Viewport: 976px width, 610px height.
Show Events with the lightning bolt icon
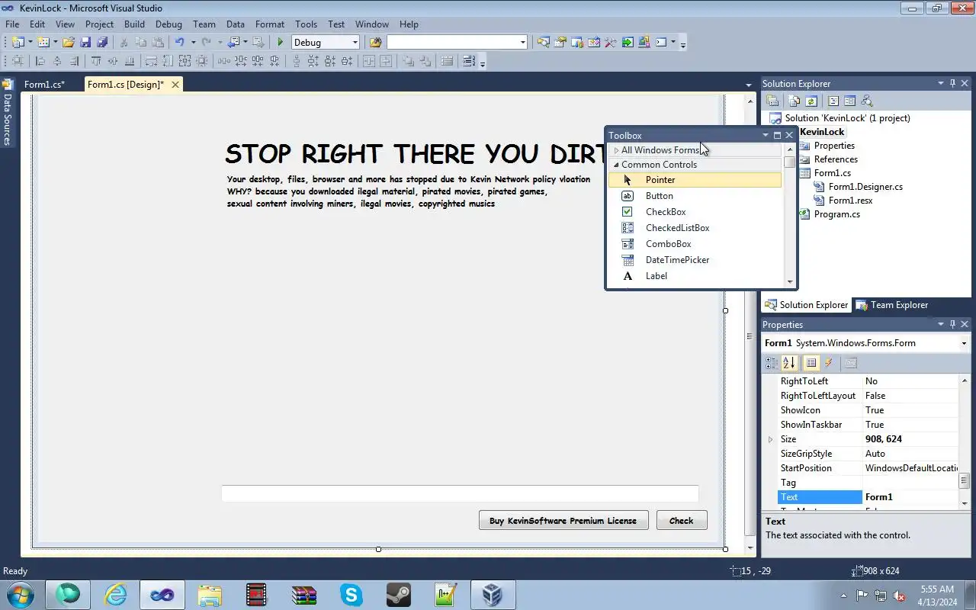829,363
